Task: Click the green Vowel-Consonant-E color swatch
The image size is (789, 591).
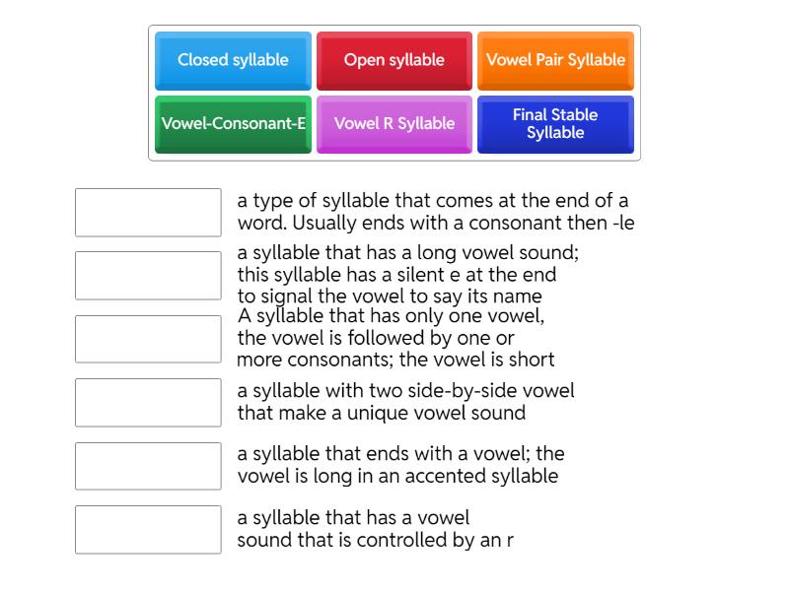Action: tap(232, 125)
